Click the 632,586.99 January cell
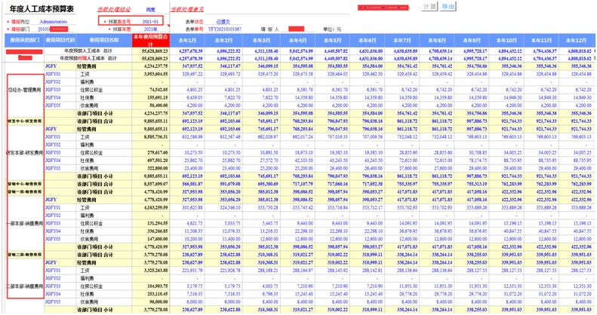The width and height of the screenshot is (597, 315). (187, 137)
